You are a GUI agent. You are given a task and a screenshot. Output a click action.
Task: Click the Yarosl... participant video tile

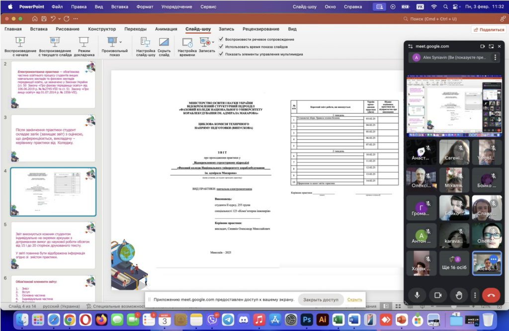(x=487, y=152)
